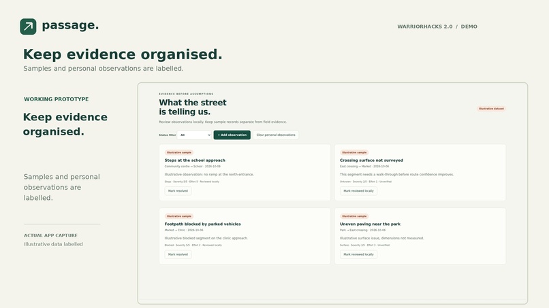The width and height of the screenshot is (549, 308).
Task: Click Illustrative sample tag on Crossing surface card
Action: (354, 152)
